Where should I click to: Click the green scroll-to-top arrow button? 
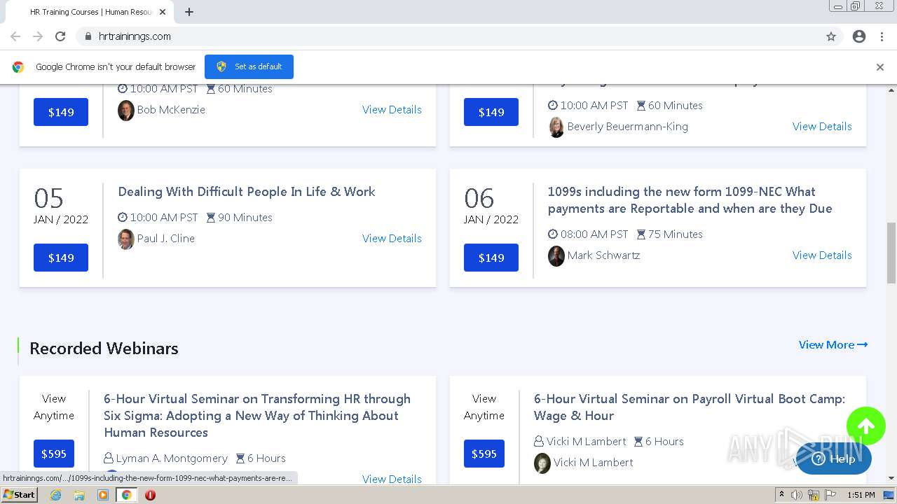(865, 426)
